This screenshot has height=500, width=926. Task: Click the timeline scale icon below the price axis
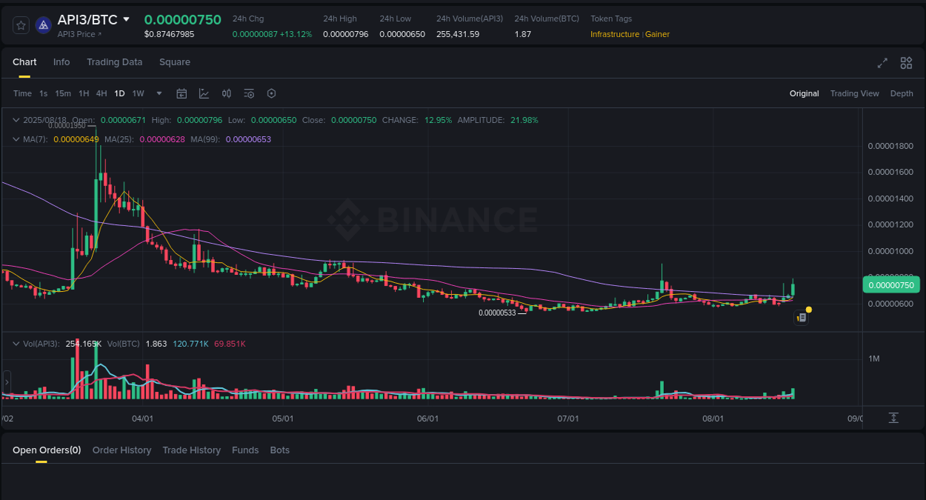[x=894, y=418]
